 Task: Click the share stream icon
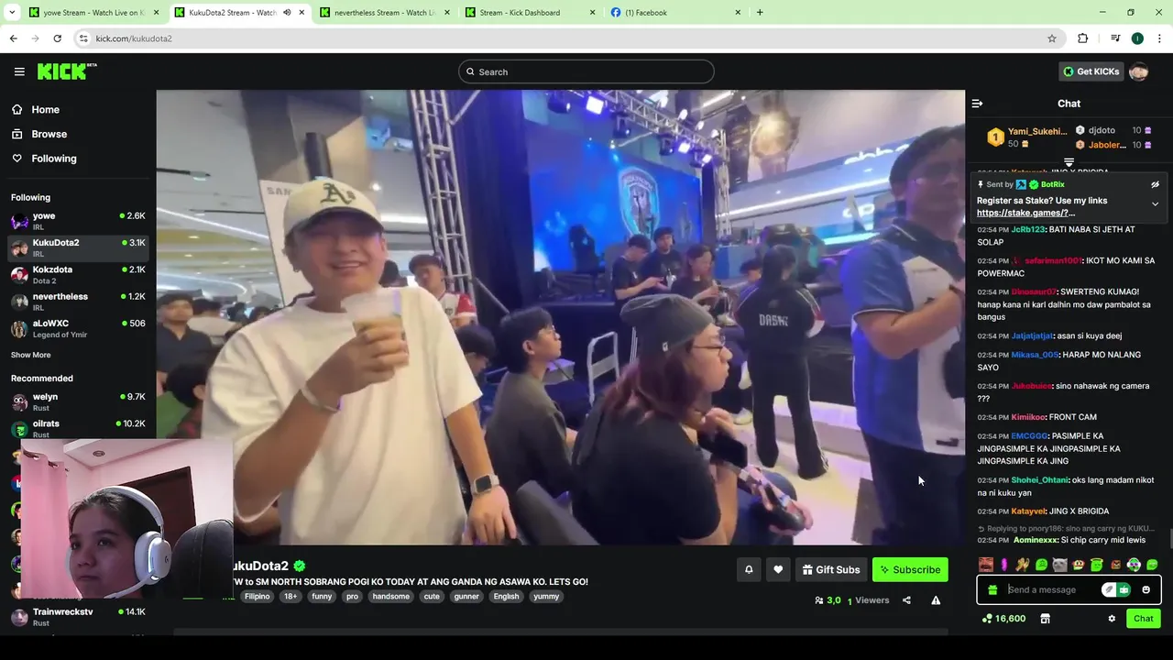coord(906,600)
